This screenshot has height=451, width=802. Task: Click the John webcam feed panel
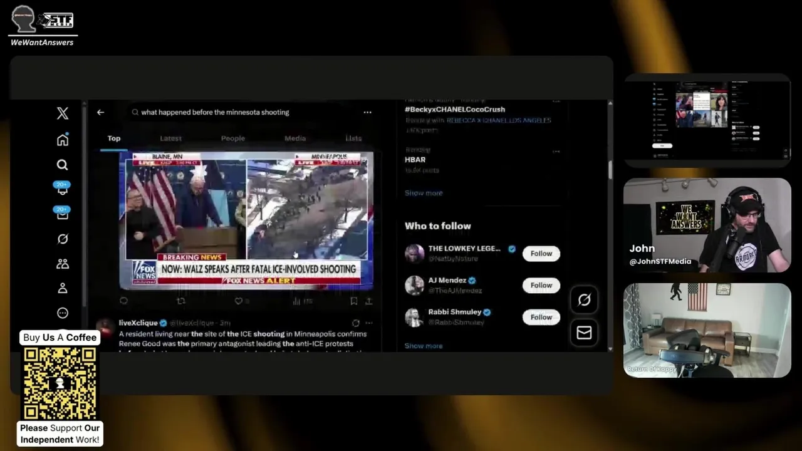pyautogui.click(x=707, y=225)
